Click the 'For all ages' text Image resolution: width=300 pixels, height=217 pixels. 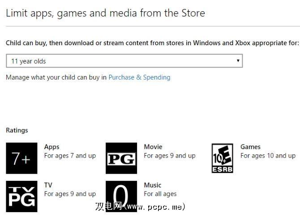160,194
